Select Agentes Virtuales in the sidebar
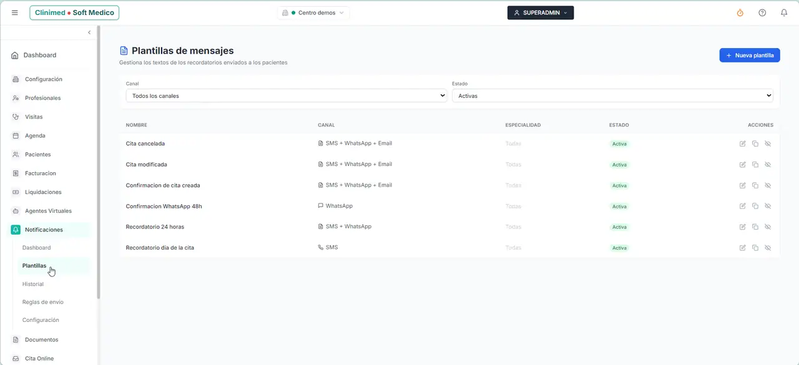The image size is (799, 365). [48, 211]
